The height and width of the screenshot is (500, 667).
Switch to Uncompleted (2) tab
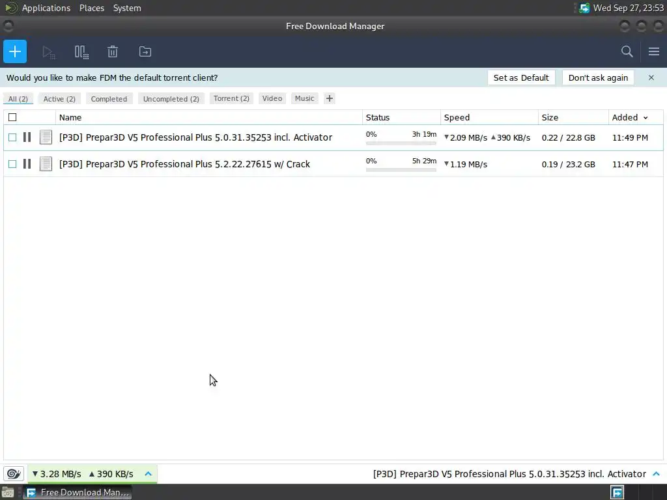tap(171, 99)
